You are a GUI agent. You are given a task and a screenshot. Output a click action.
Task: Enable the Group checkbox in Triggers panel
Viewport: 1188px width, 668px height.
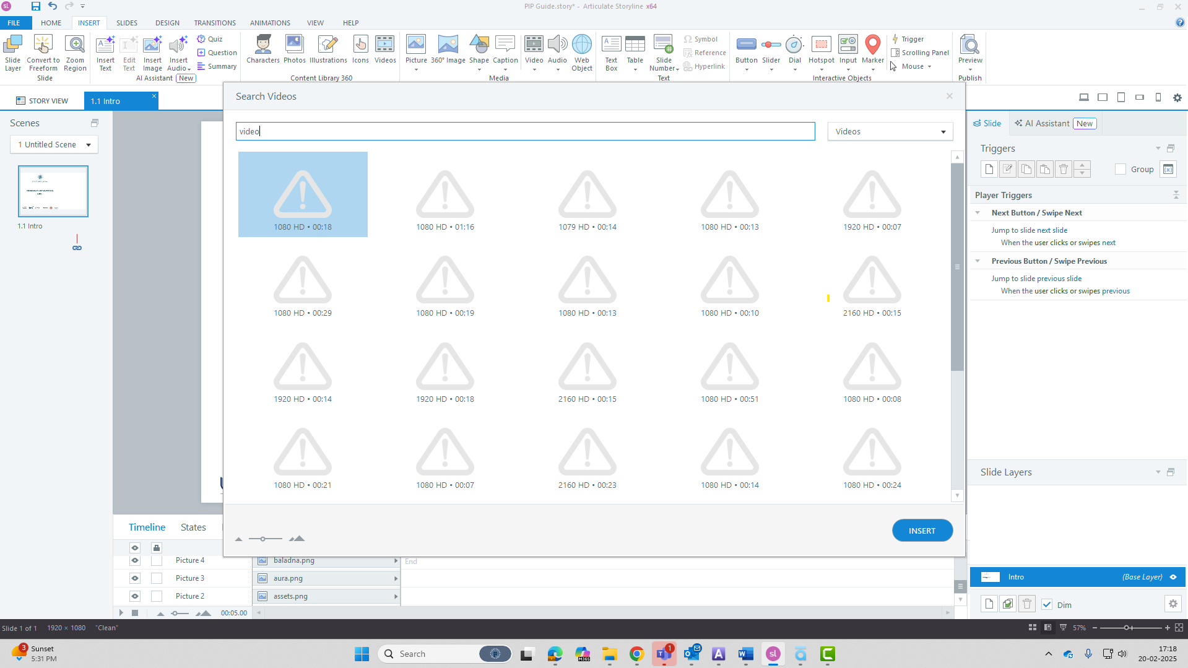tap(1121, 168)
